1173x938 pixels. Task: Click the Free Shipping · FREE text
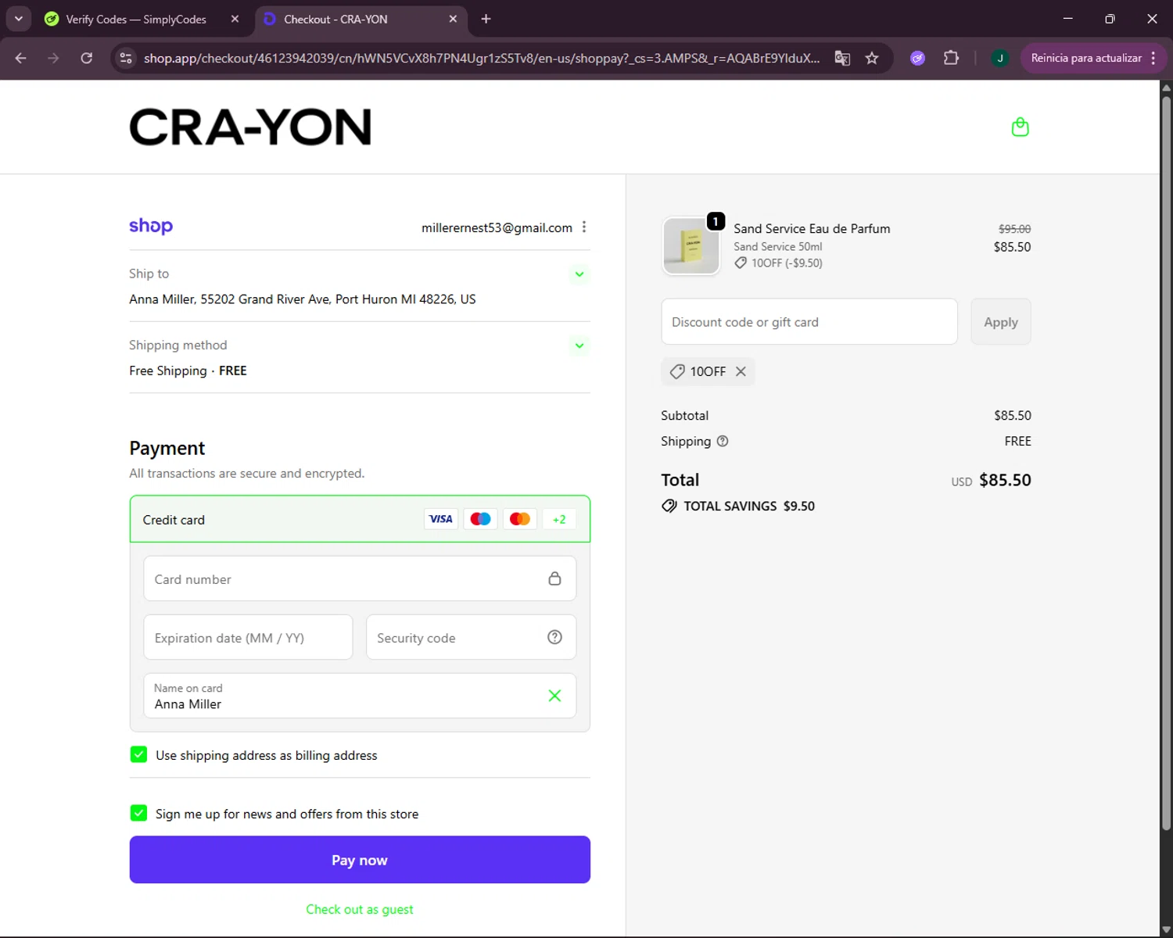point(188,371)
